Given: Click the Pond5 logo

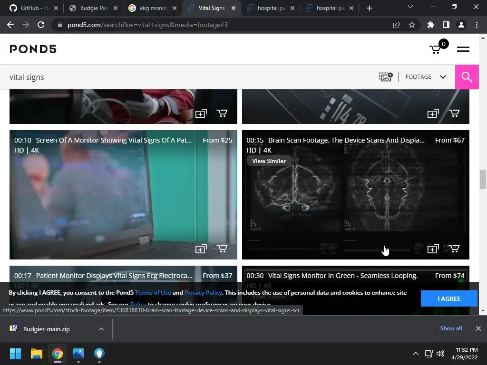Looking at the screenshot, I should tap(33, 49).
